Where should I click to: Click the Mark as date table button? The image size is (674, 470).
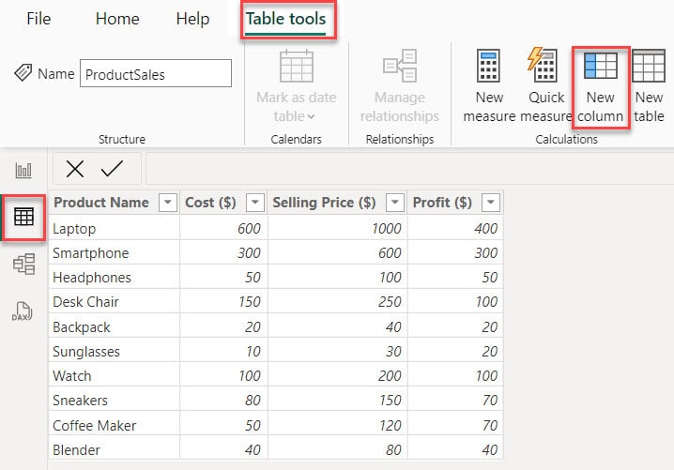[x=296, y=87]
